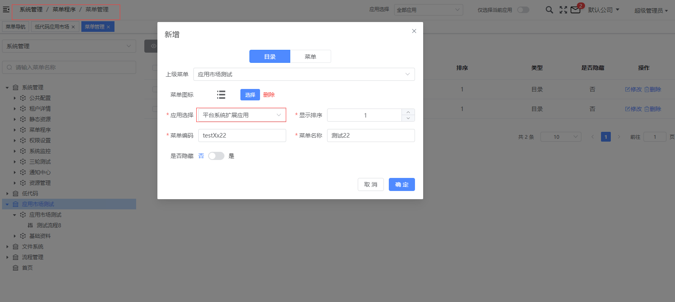Image resolution: width=675 pixels, height=302 pixels.
Task: Collapse the 系统管理 tree node
Action: [7, 87]
